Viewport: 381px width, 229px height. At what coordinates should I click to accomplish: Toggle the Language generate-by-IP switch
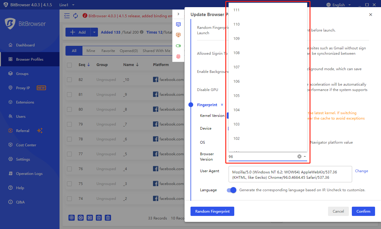tap(232, 190)
